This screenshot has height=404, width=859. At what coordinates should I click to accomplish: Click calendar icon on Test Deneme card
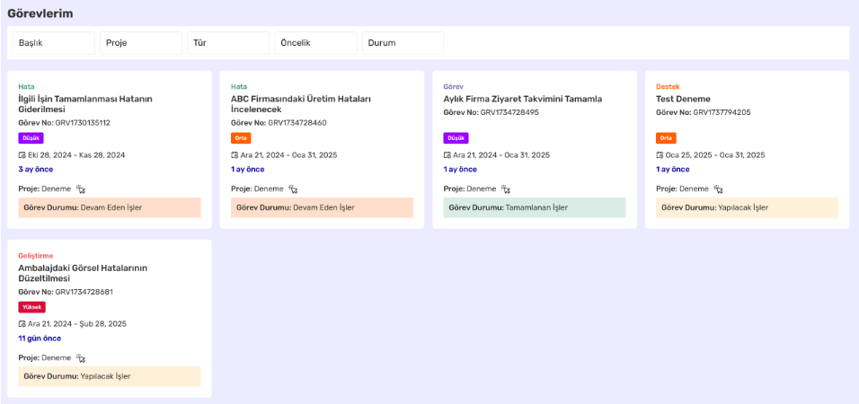(x=660, y=155)
